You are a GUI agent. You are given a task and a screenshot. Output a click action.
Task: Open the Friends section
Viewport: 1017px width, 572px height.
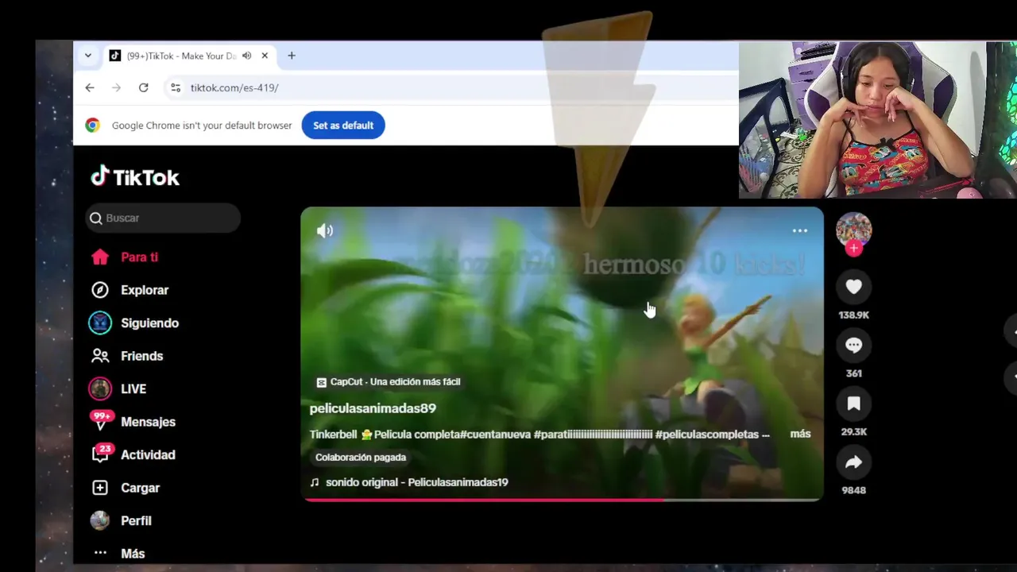[141, 356]
